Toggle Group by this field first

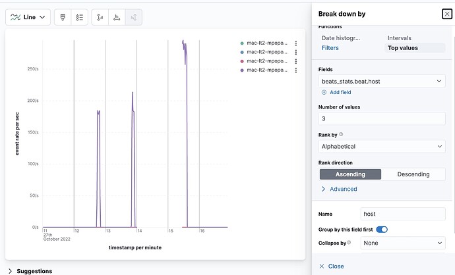tap(382, 230)
